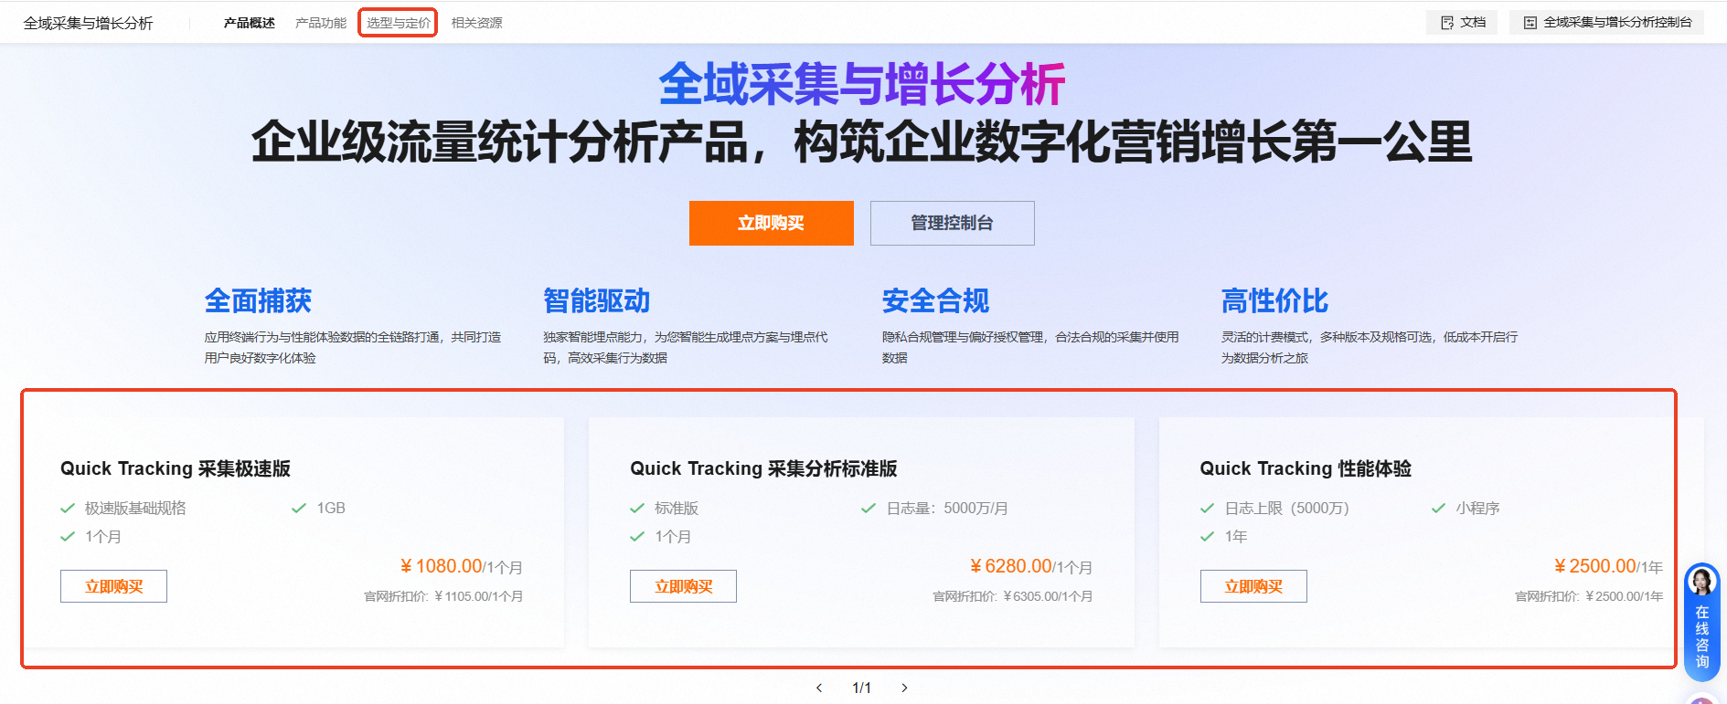The width and height of the screenshot is (1727, 704).
Task: Buy Quick Tracking 采集分析标准版 via 立即购买
Action: (684, 586)
